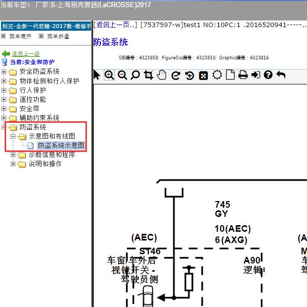This screenshot has width=307, height=307.
Task: Select the 行人保护 folder label
Action: tap(33, 90)
